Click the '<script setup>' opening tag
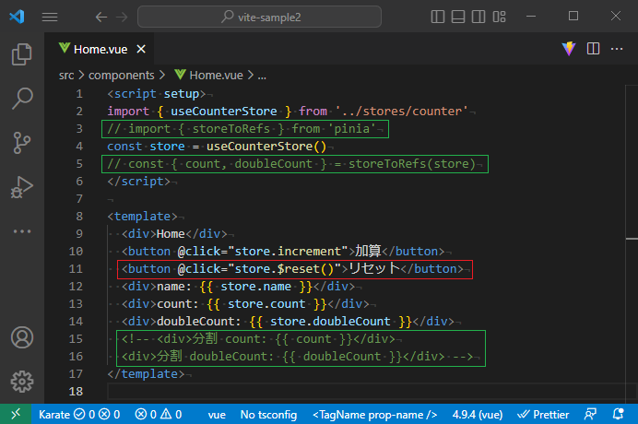638x424 pixels. click(156, 94)
